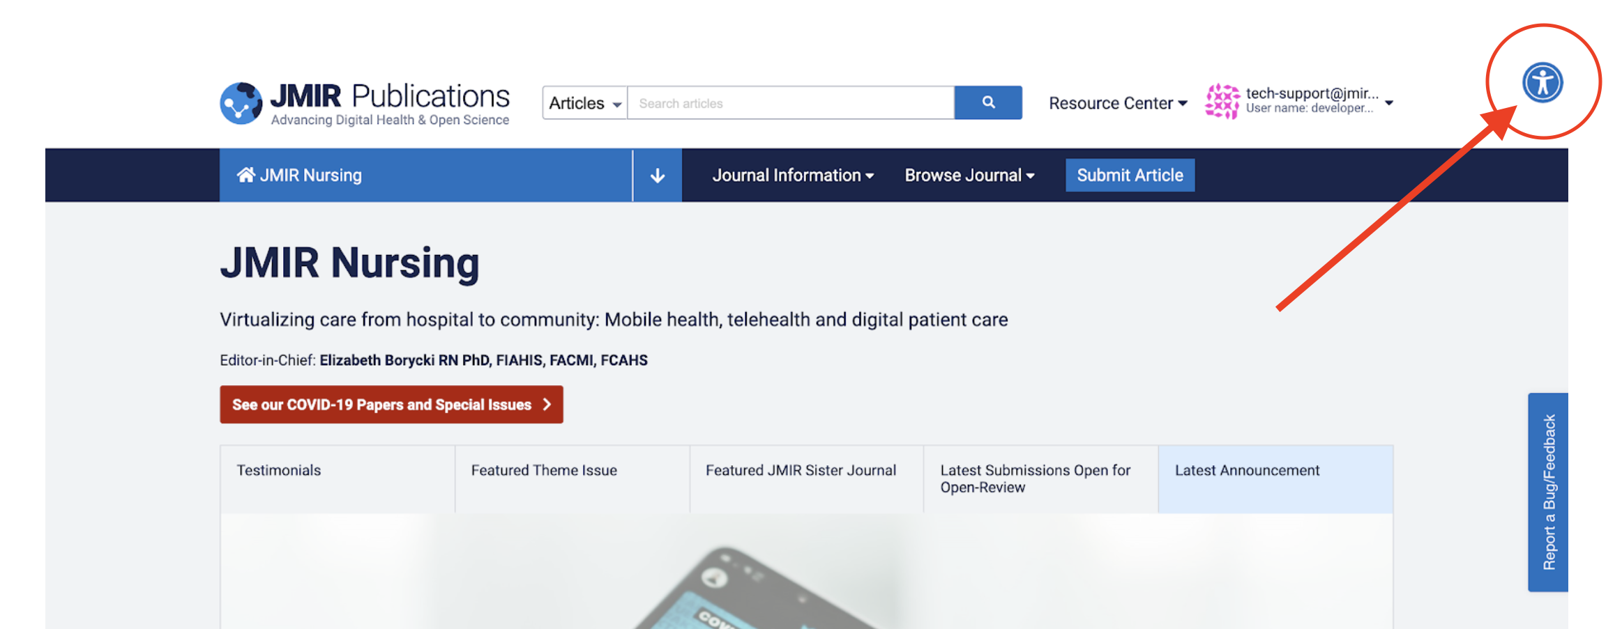Expand the Articles search type dropdown
Image resolution: width=1622 pixels, height=629 pixels.
(x=584, y=103)
